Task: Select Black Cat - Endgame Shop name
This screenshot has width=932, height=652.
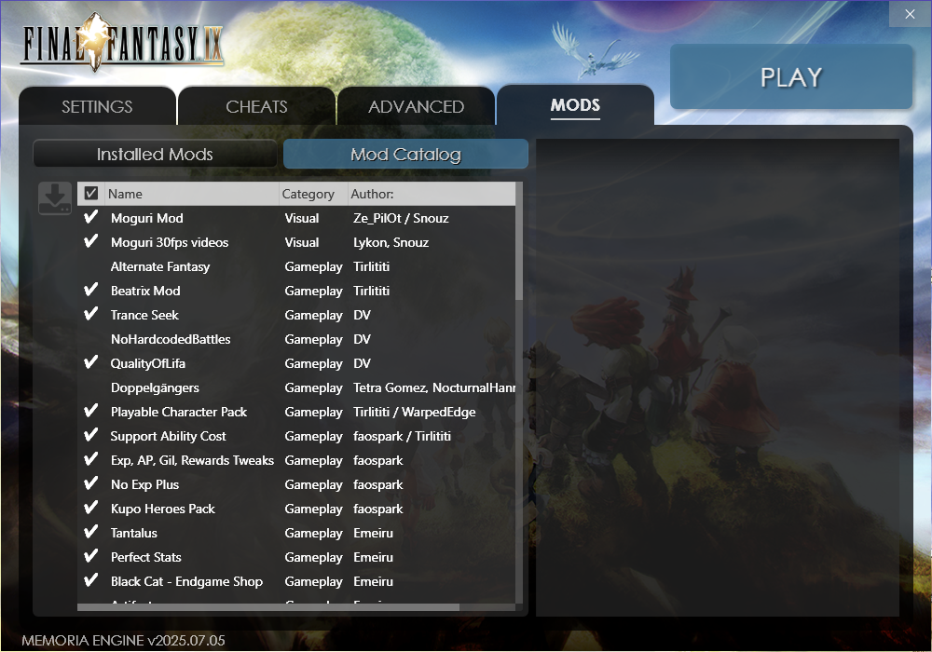Action: point(186,581)
